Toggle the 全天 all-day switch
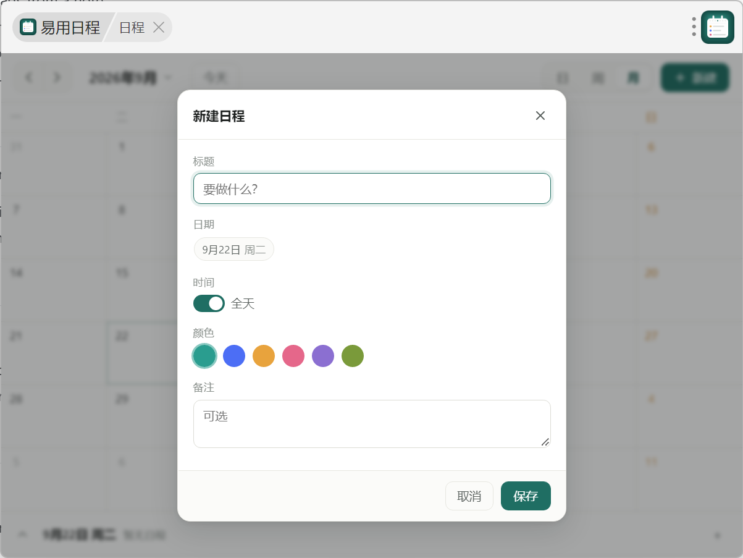The width and height of the screenshot is (743, 558). pyautogui.click(x=209, y=303)
